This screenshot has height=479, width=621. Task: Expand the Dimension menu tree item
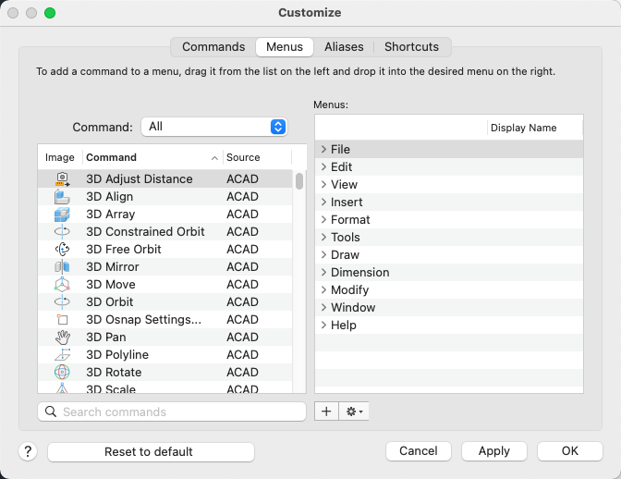tap(324, 273)
